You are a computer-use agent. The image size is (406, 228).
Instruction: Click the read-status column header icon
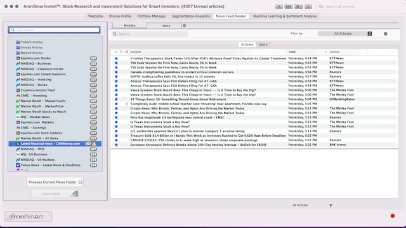(116, 52)
